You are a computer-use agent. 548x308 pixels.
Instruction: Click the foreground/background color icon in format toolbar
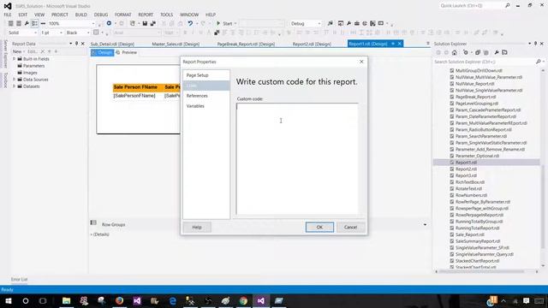(217, 33)
